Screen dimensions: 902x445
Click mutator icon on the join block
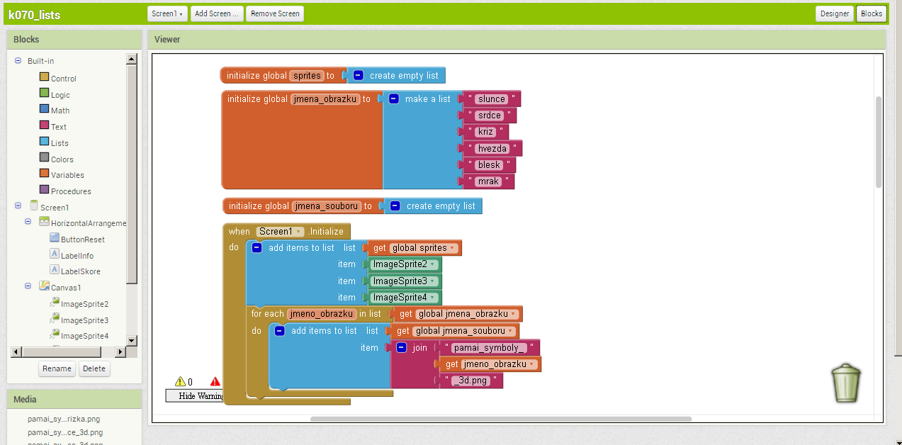click(x=402, y=347)
